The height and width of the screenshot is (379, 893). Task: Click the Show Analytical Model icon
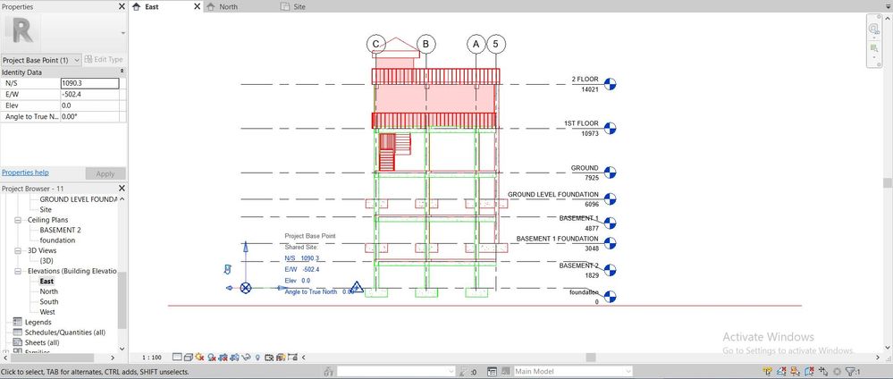pyautogui.click(x=280, y=358)
